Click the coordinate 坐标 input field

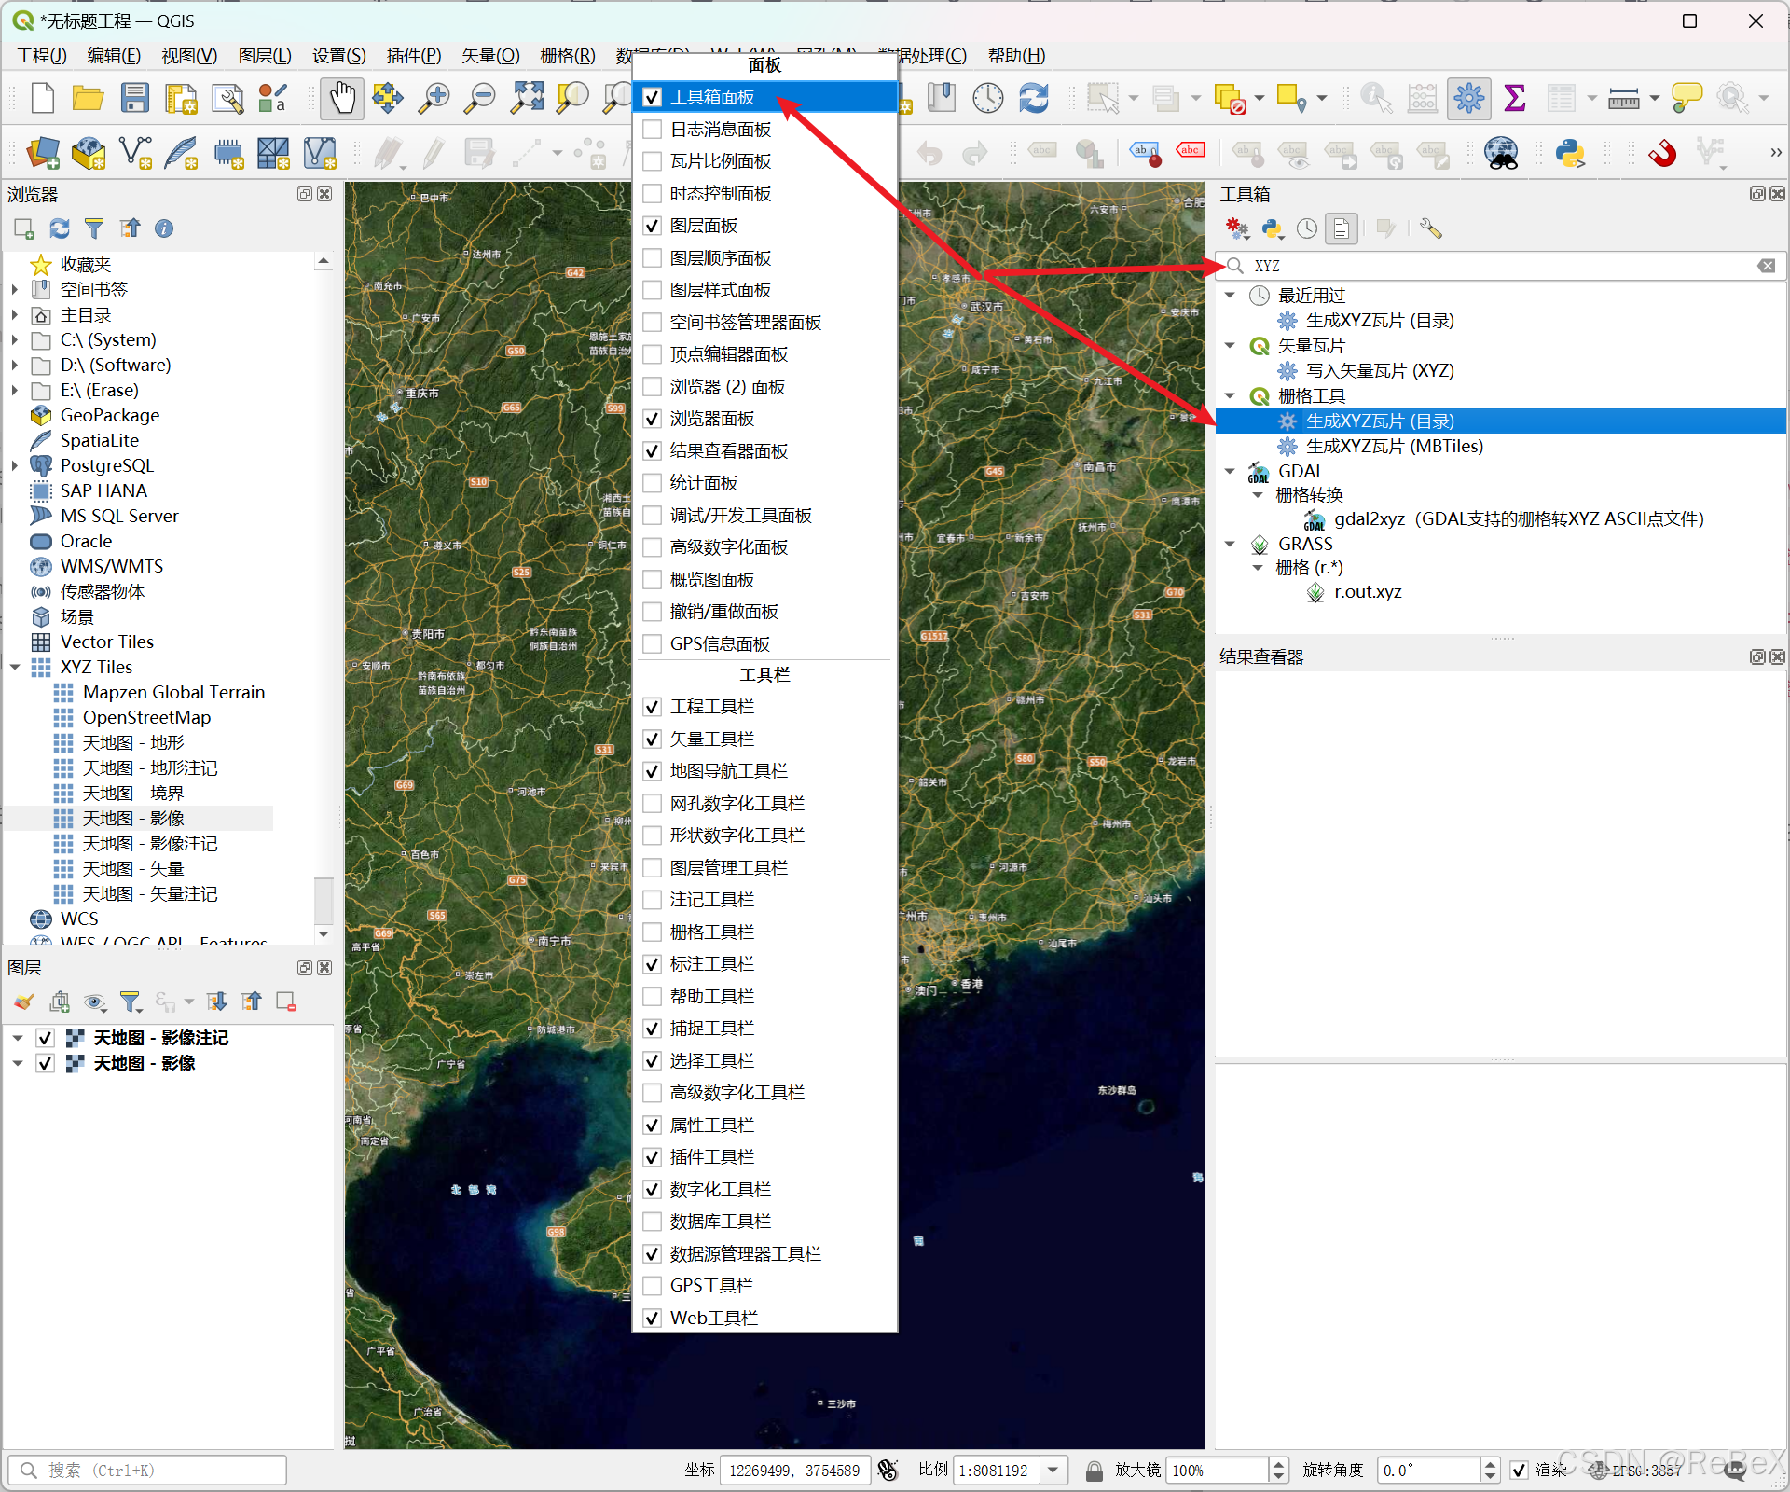(x=795, y=1471)
